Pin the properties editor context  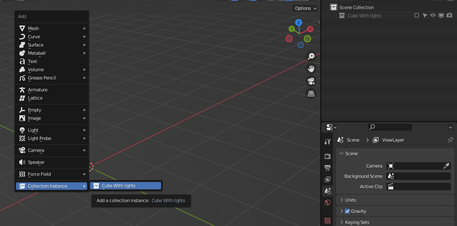click(x=450, y=140)
